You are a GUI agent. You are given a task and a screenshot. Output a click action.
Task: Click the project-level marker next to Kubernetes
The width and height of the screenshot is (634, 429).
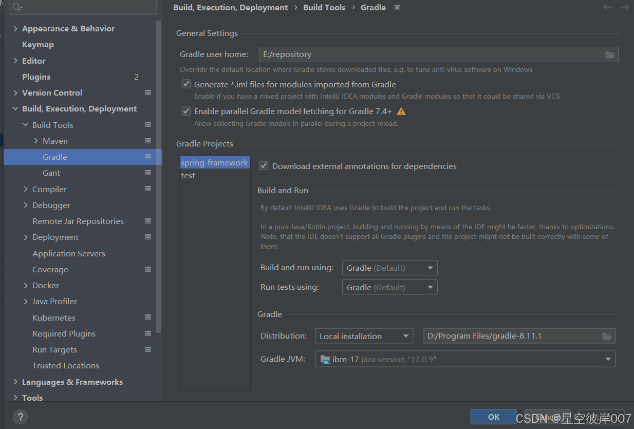[x=148, y=318]
